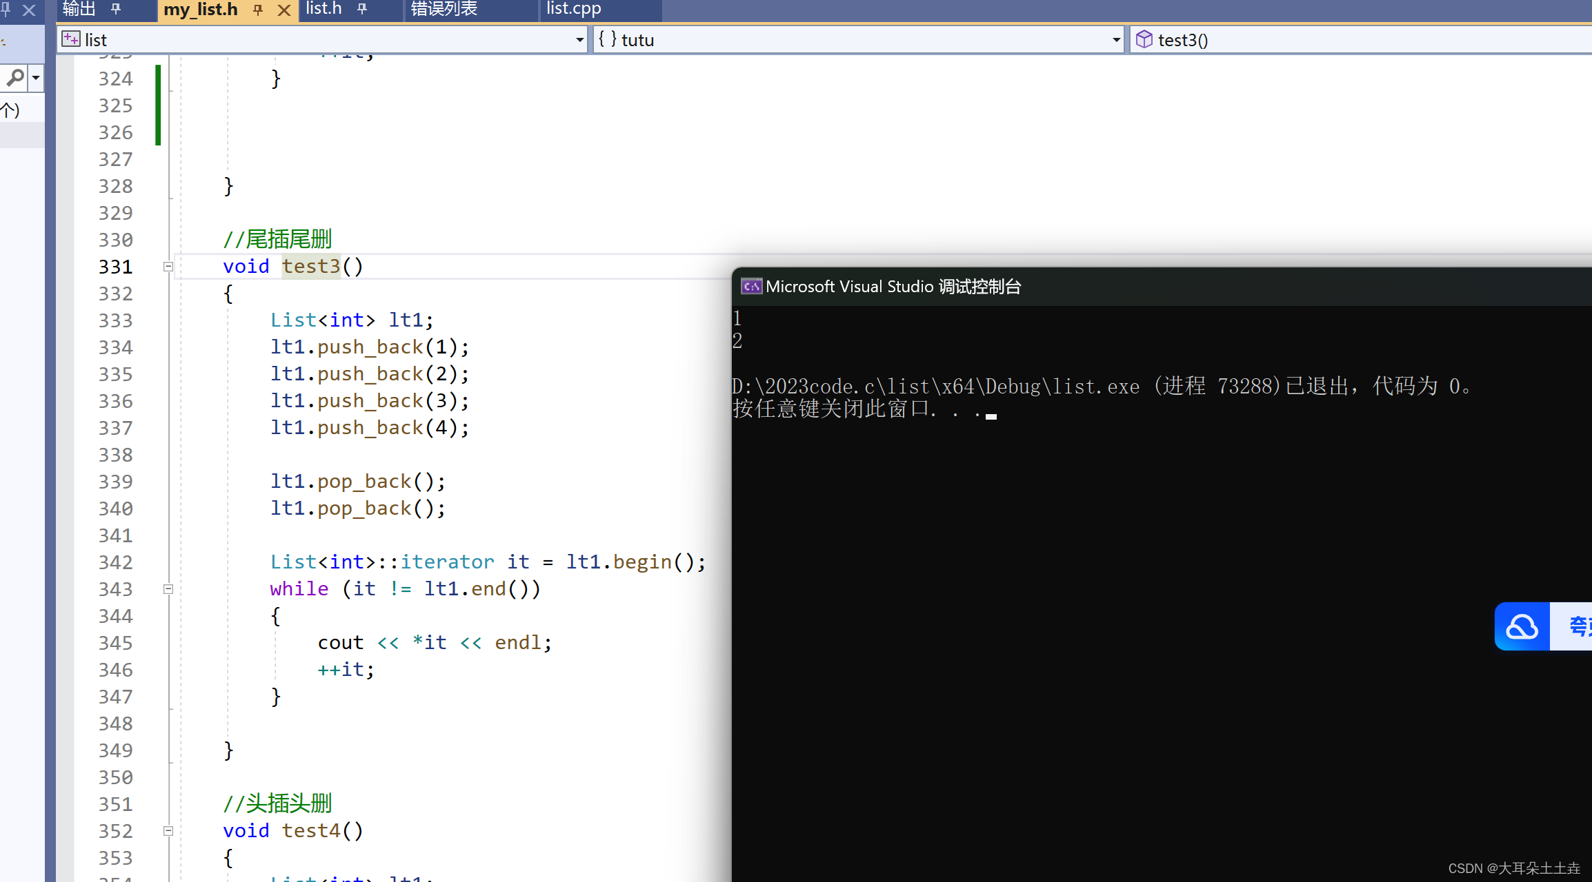Click the cube icon next to test3()

click(1144, 39)
